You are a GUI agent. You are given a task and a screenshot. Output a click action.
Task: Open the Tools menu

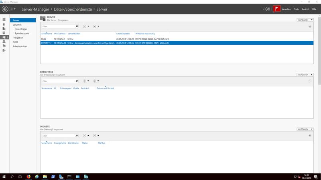[x=297, y=9]
